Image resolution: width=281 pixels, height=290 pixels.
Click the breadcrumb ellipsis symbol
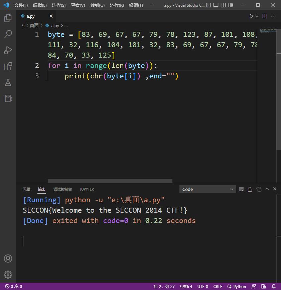tap(66, 26)
